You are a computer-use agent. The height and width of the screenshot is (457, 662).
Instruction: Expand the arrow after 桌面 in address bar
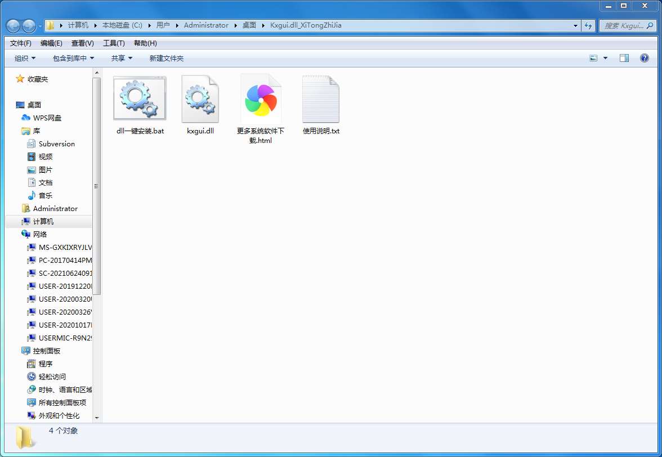[263, 25]
